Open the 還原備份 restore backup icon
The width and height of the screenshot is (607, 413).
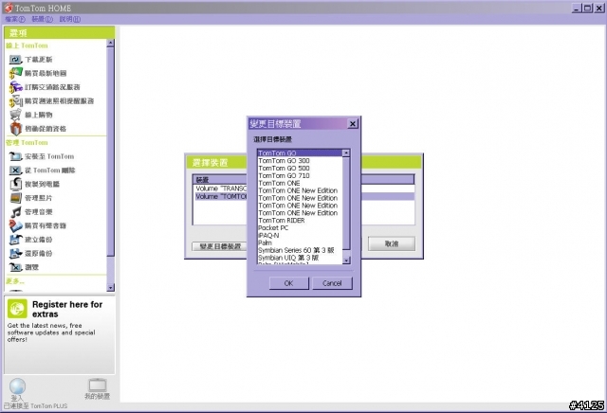[x=15, y=254]
